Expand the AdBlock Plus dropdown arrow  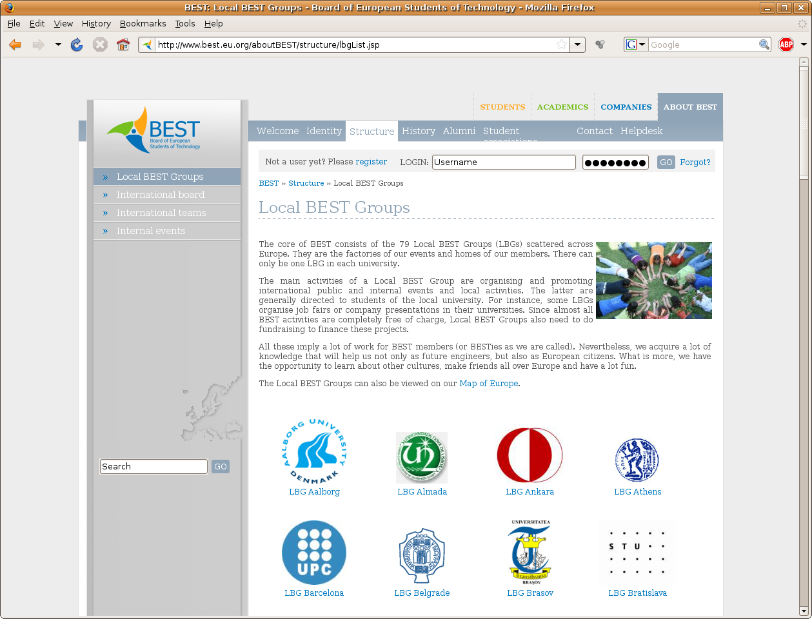[804, 44]
